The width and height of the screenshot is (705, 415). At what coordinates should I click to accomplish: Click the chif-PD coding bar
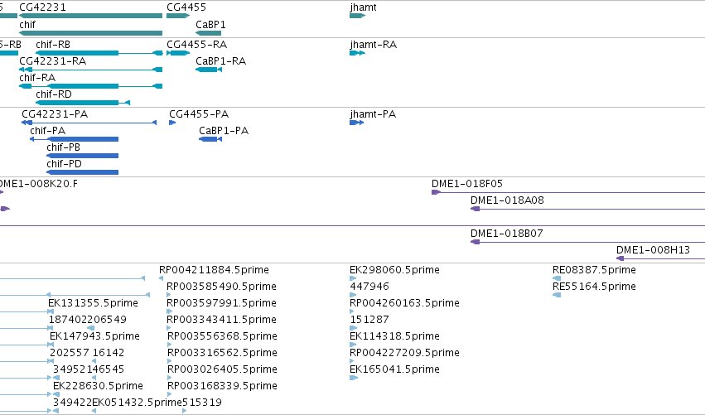click(82, 172)
